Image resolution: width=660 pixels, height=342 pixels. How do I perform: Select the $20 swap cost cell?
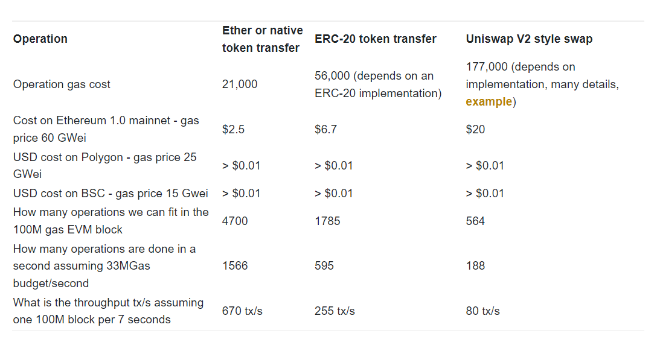click(475, 129)
